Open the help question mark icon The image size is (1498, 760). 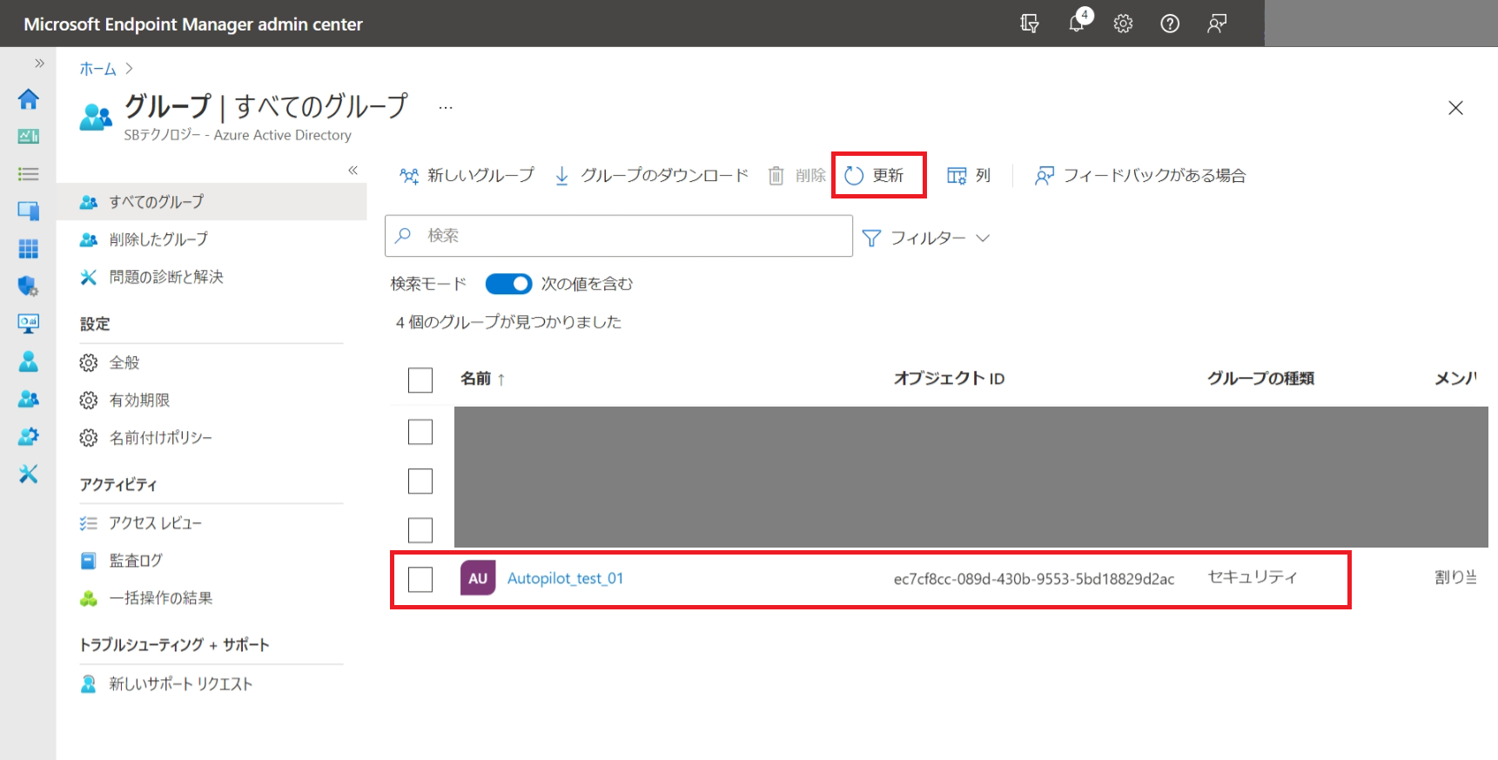tap(1170, 24)
